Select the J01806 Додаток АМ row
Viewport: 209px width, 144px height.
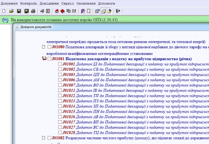[136, 80]
